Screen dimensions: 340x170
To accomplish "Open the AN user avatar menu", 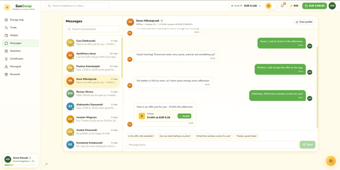I will [x=332, y=6].
